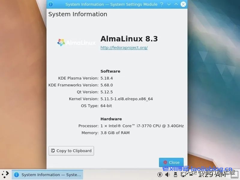Click the question mark help button in title bar
240x180 pixels.
[162, 4]
